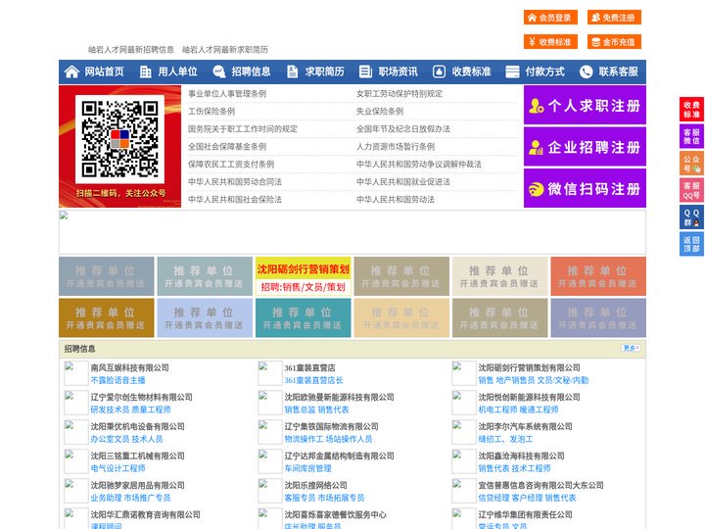705x529 pixels.
Task: Click the 企业招聘注册 purple button
Action: click(585, 147)
